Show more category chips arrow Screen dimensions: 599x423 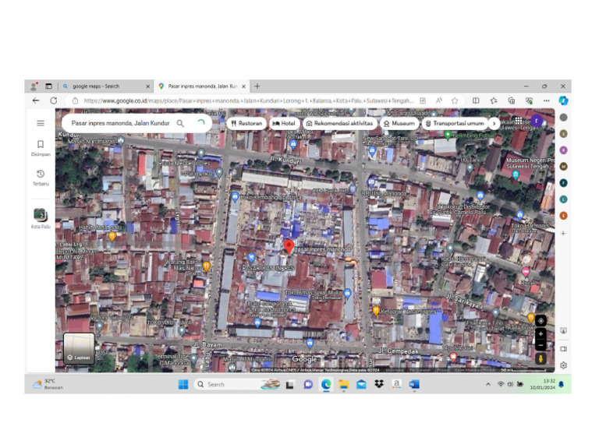pyautogui.click(x=494, y=123)
